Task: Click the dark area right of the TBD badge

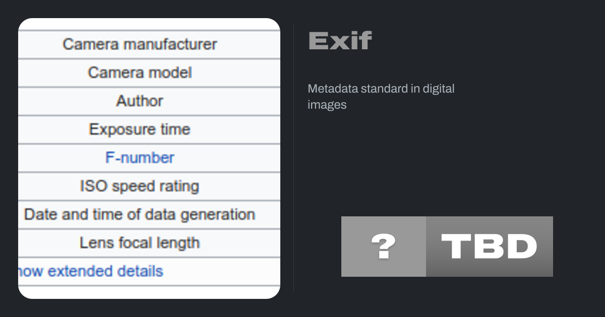Action: coord(579,247)
